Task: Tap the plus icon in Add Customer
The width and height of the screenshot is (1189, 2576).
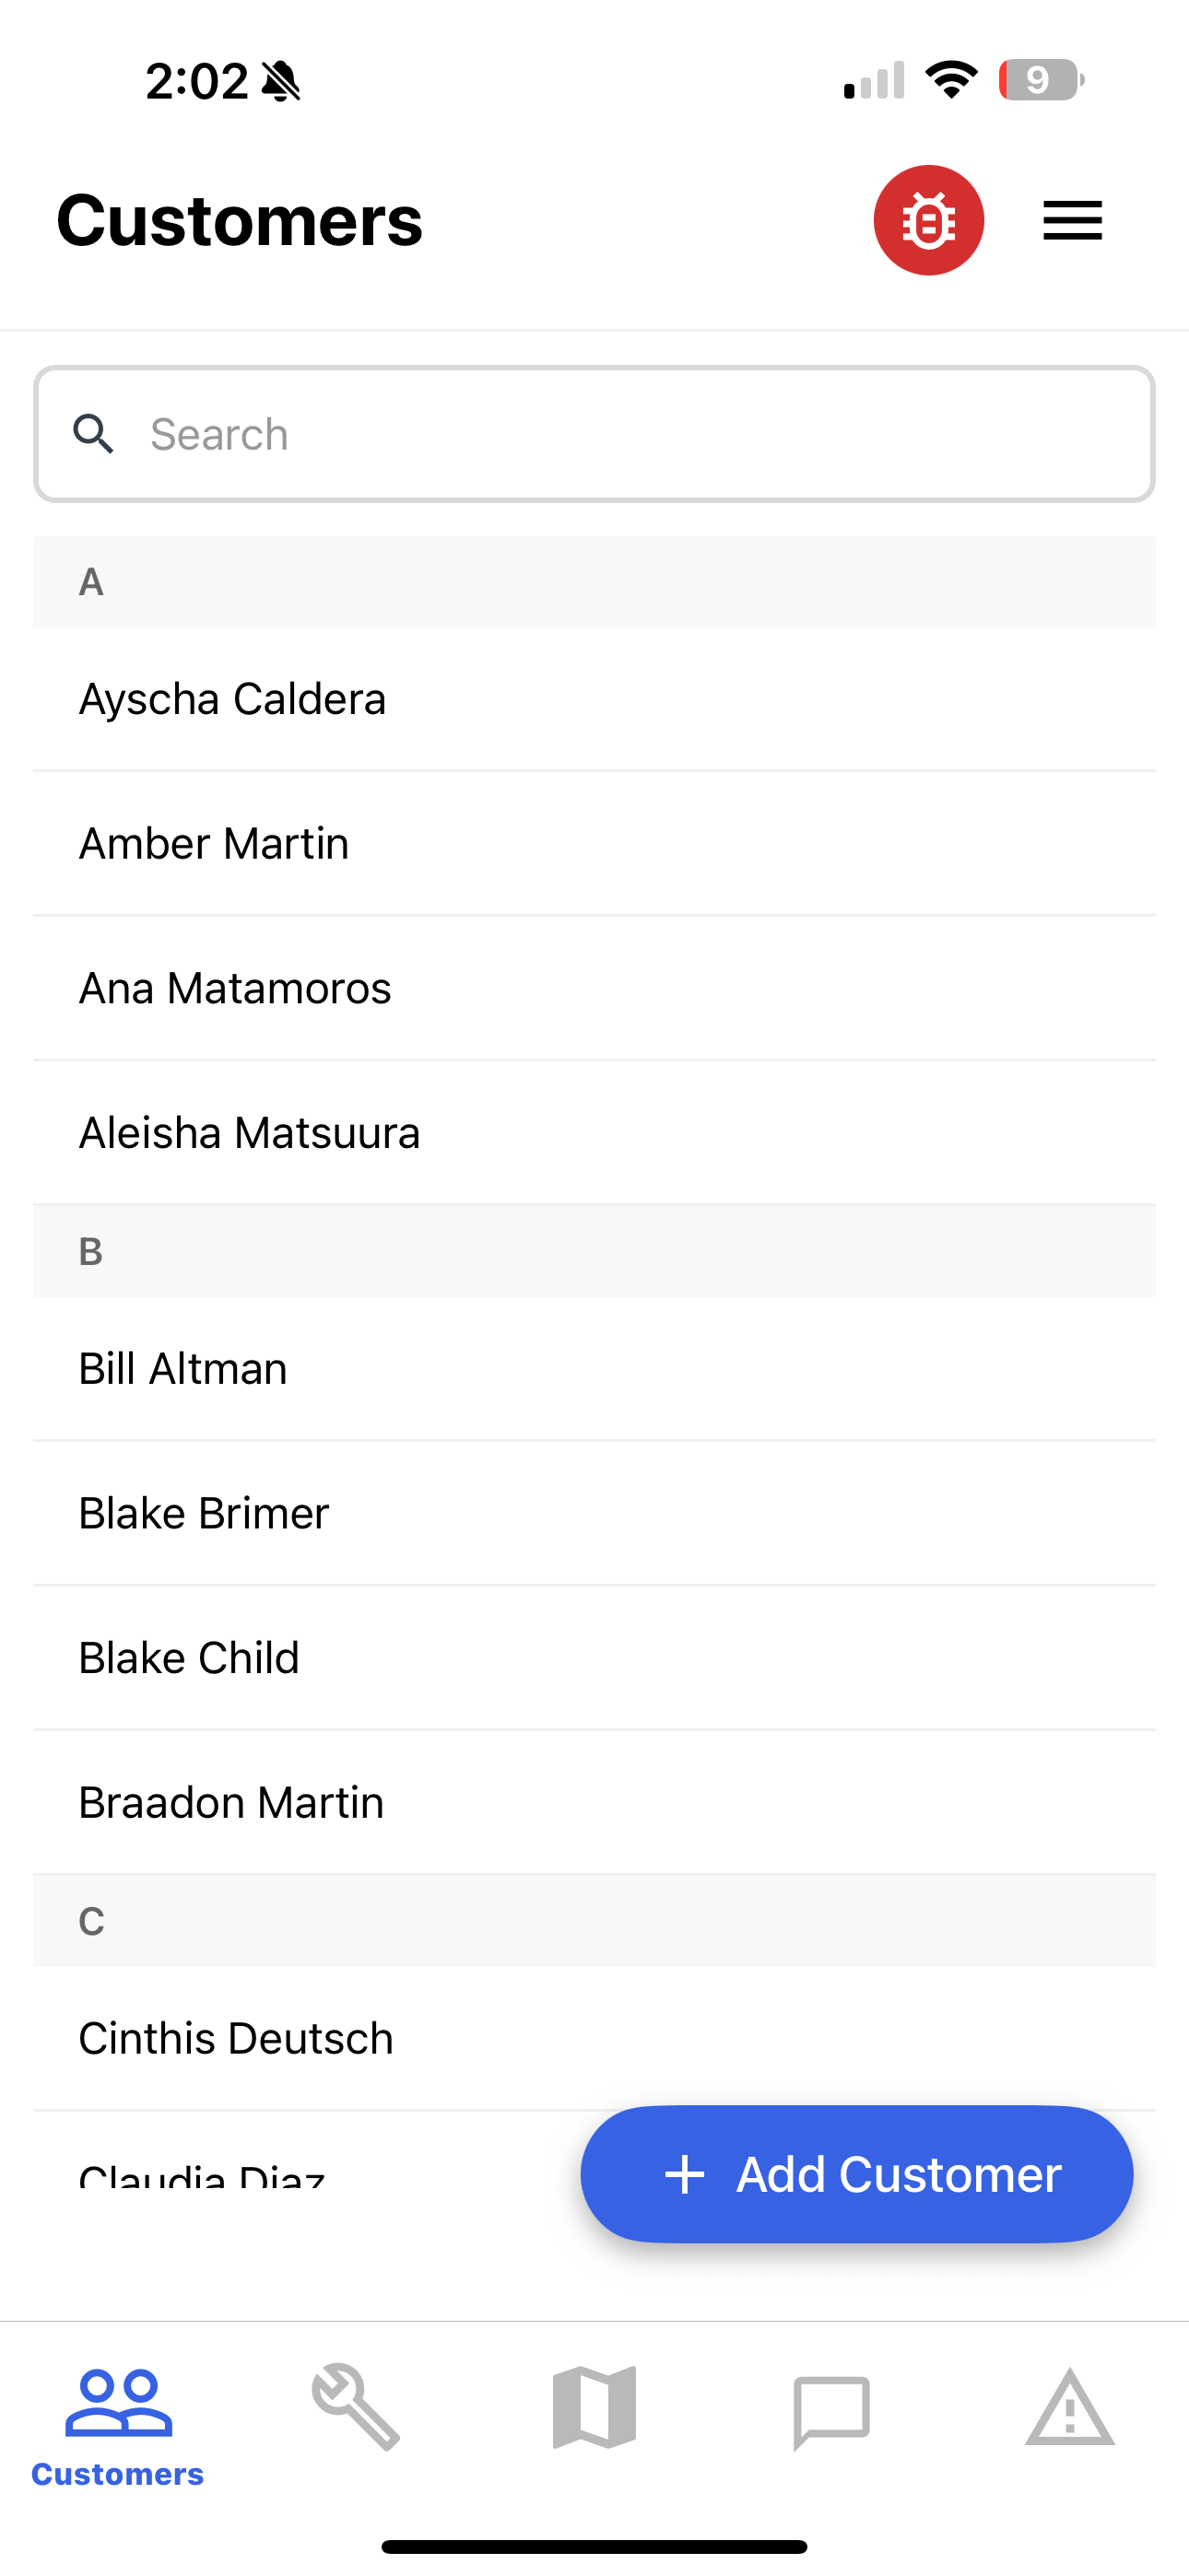Action: [x=686, y=2175]
